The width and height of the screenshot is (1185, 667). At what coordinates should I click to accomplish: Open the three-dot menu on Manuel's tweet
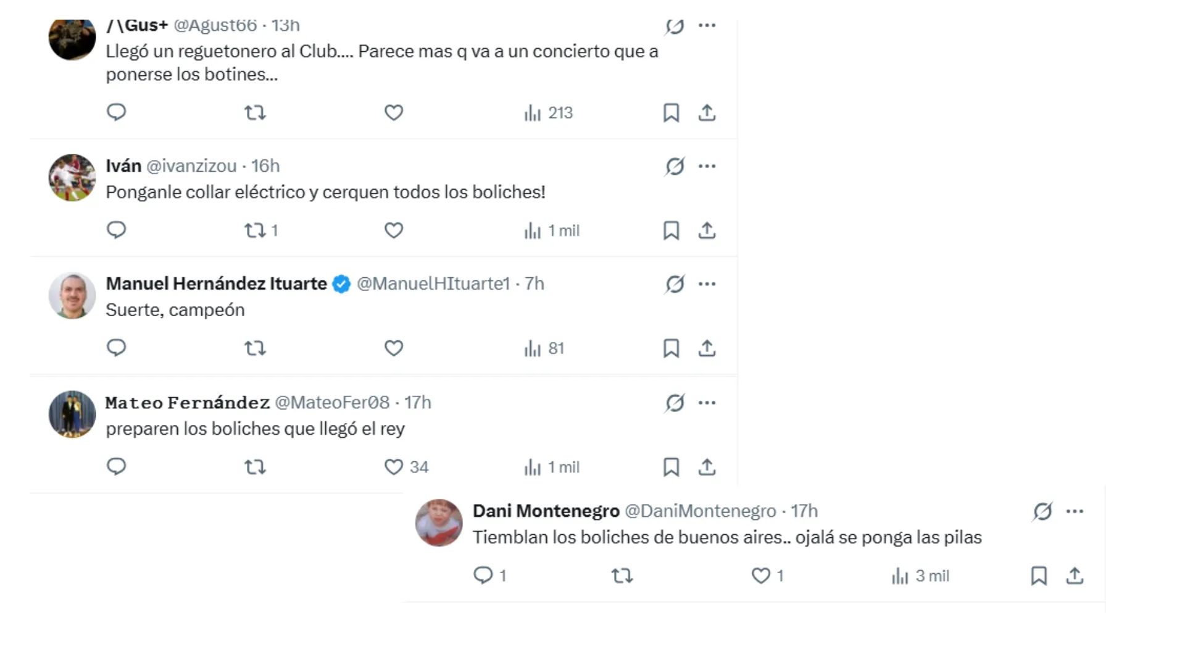(708, 284)
